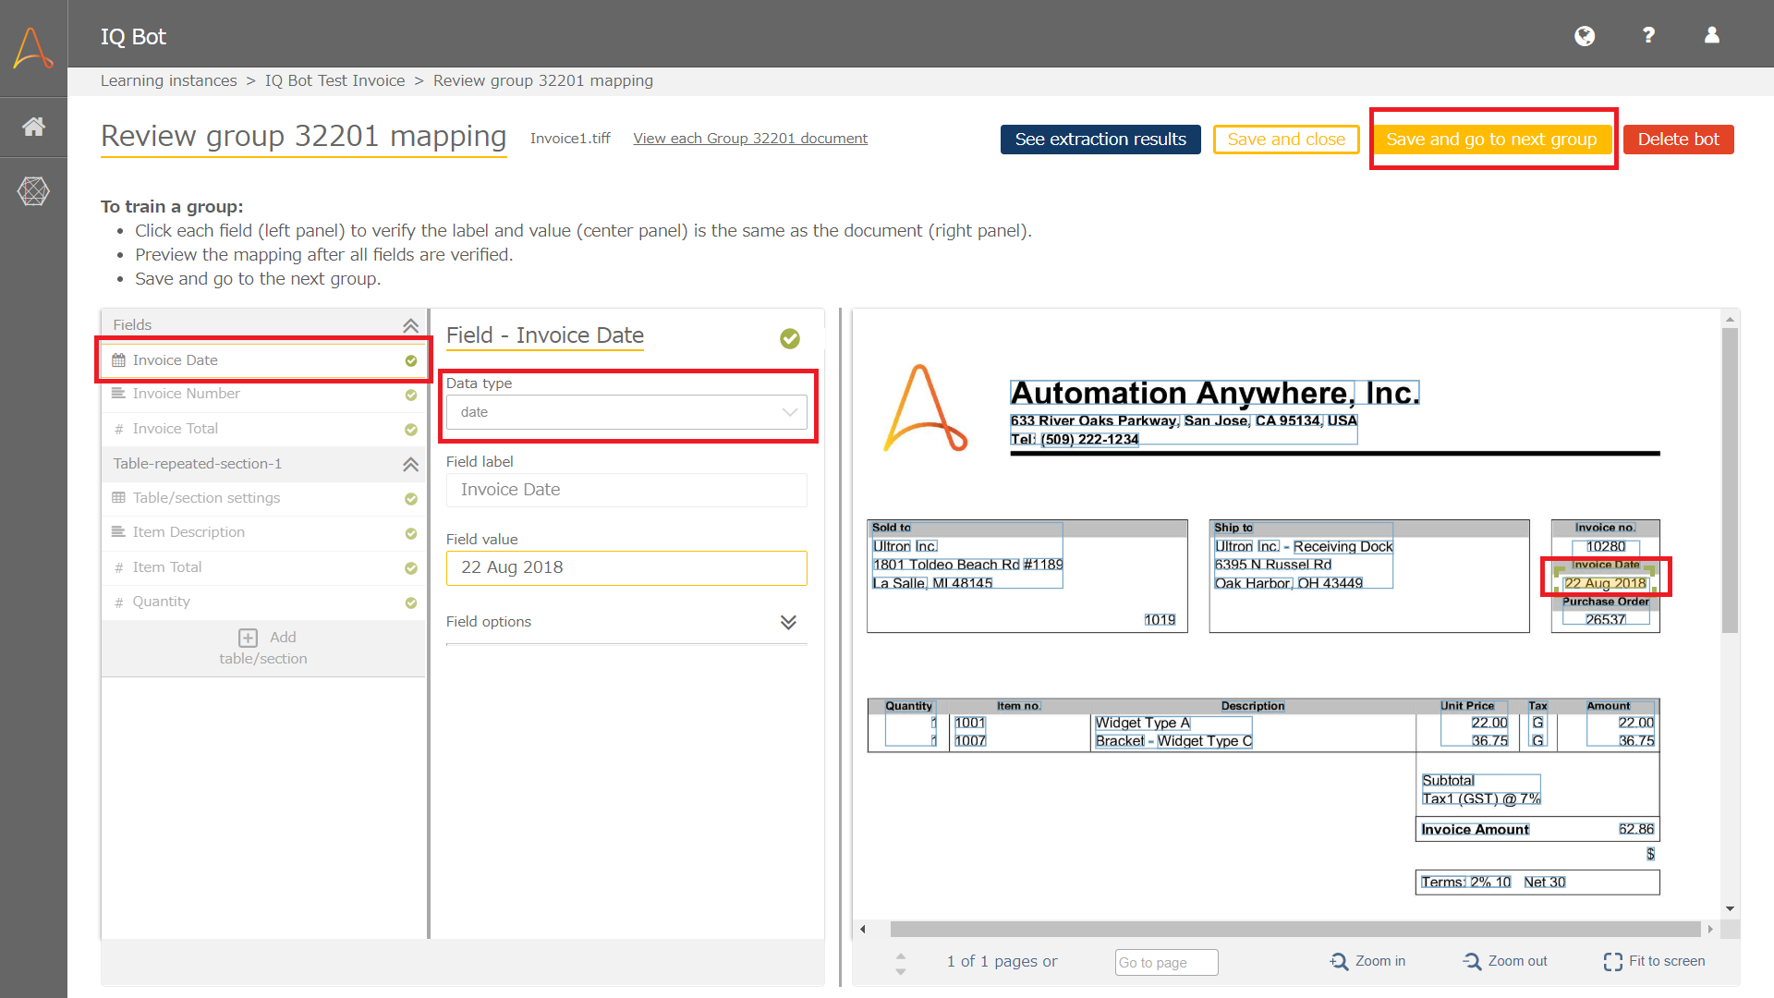This screenshot has width=1774, height=998.
Task: Click the Fit to screen icon
Action: 1613,962
